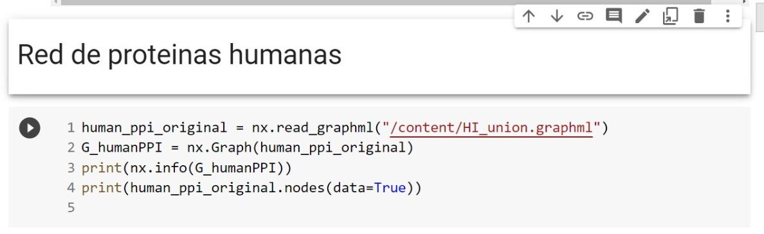Move the cell up with the arrow icon
Viewport: 764px width, 234px height.
pos(528,16)
